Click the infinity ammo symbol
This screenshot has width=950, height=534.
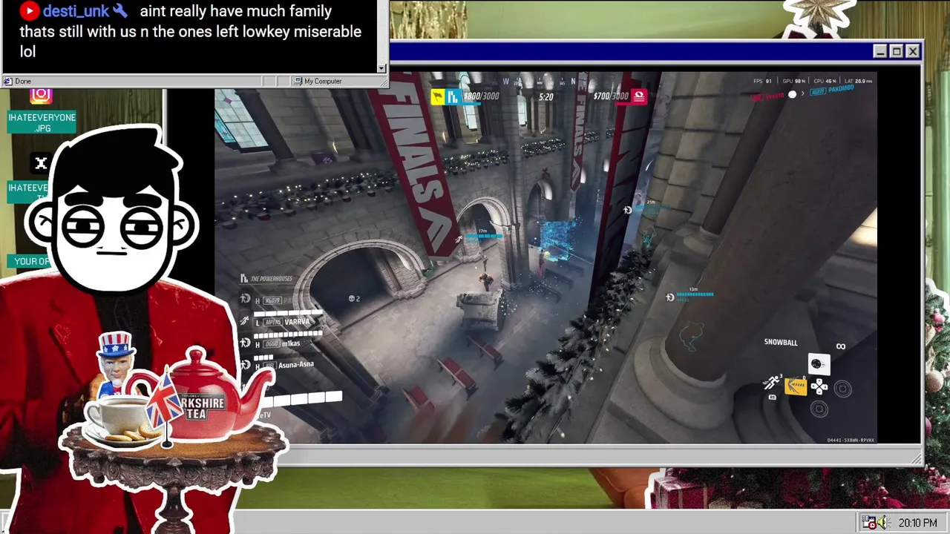tap(841, 346)
